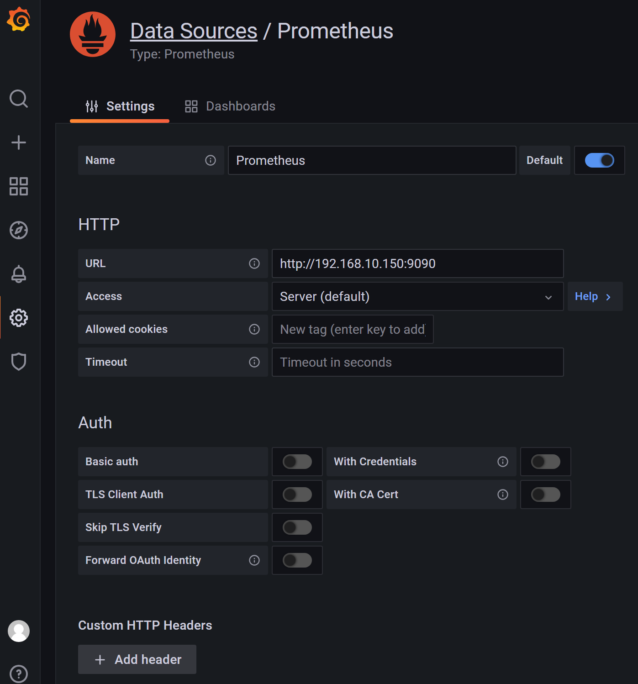The width and height of the screenshot is (638, 684).
Task: Click the Prometheus flame logo
Action: [93, 34]
